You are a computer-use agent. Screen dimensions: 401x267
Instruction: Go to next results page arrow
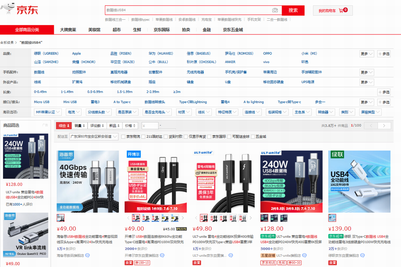[384, 125]
